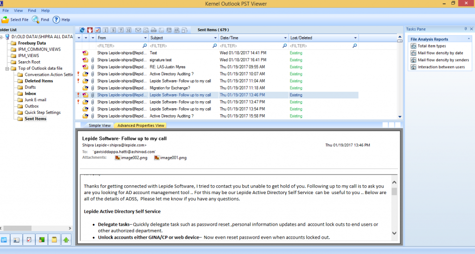This screenshot has height=254, width=475.
Task: Open the Subject column dropdown arrow
Action: click(215, 38)
